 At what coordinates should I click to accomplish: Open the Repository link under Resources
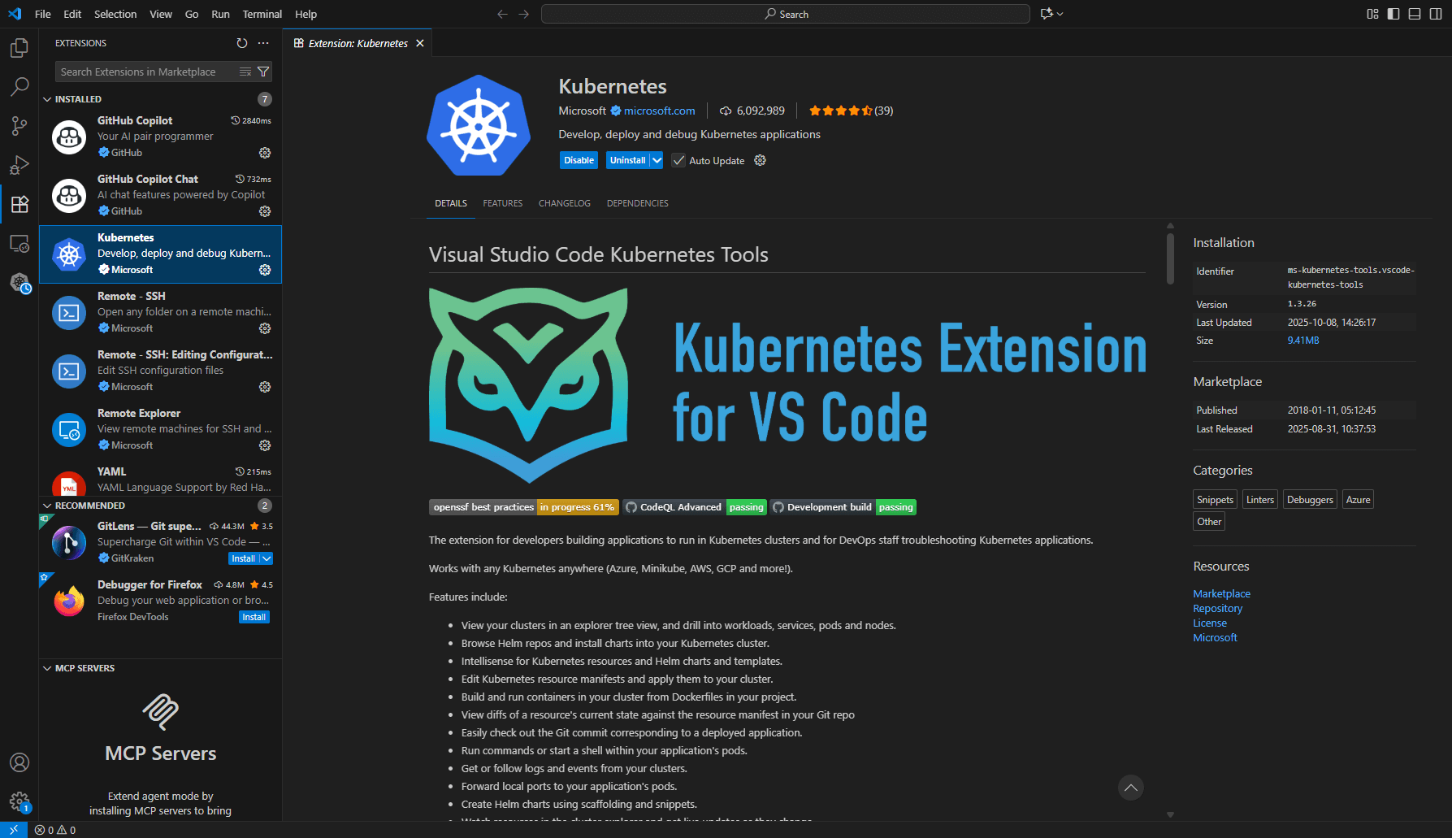[1217, 608]
